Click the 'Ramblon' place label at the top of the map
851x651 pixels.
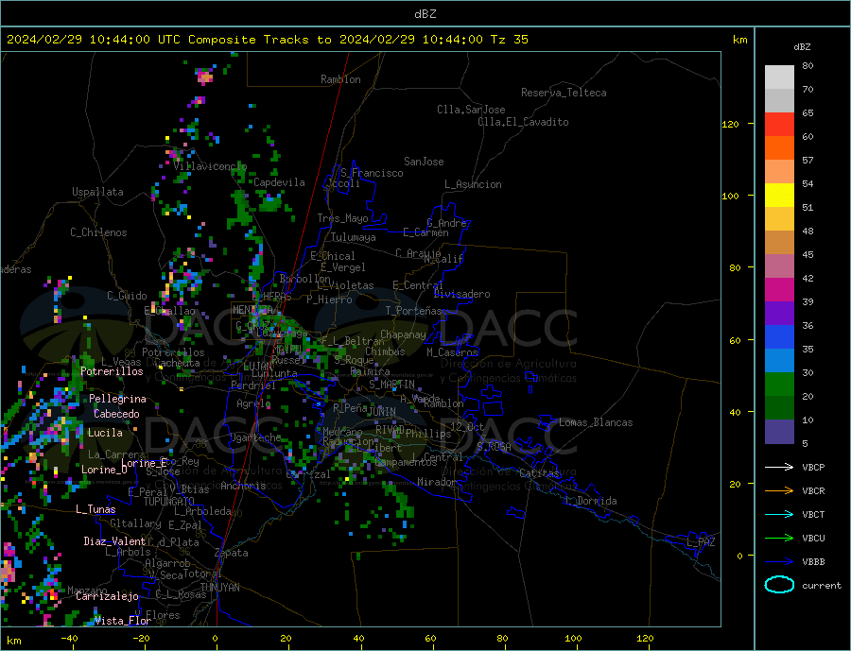pyautogui.click(x=340, y=79)
